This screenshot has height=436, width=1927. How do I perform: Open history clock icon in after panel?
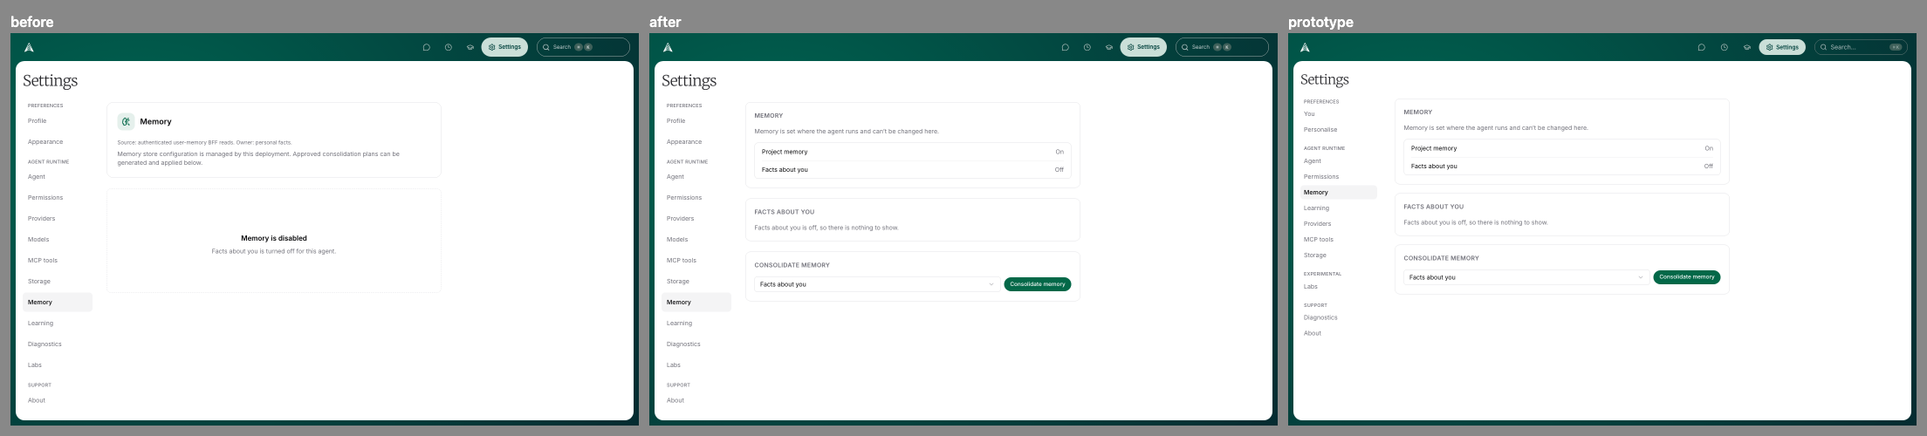(x=1087, y=47)
